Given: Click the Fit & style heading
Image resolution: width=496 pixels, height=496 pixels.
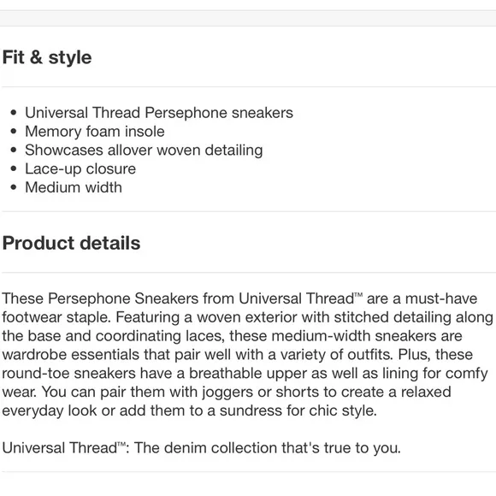Looking at the screenshot, I should click(47, 57).
